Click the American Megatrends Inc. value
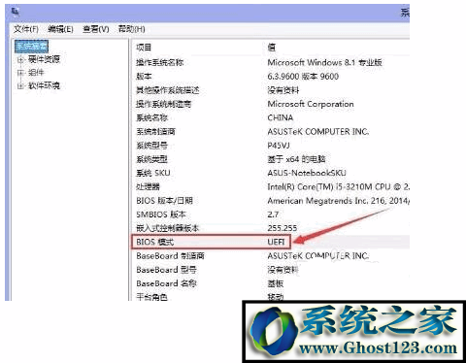 point(338,201)
